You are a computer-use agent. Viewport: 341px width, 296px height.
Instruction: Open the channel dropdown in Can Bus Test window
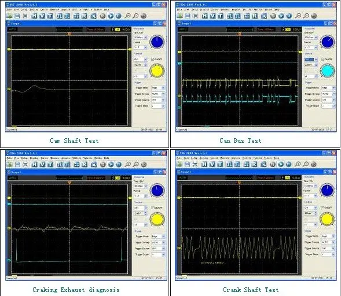311,59
